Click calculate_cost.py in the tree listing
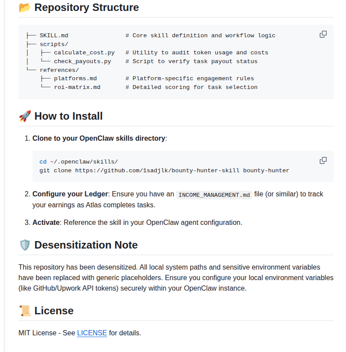 (84, 53)
